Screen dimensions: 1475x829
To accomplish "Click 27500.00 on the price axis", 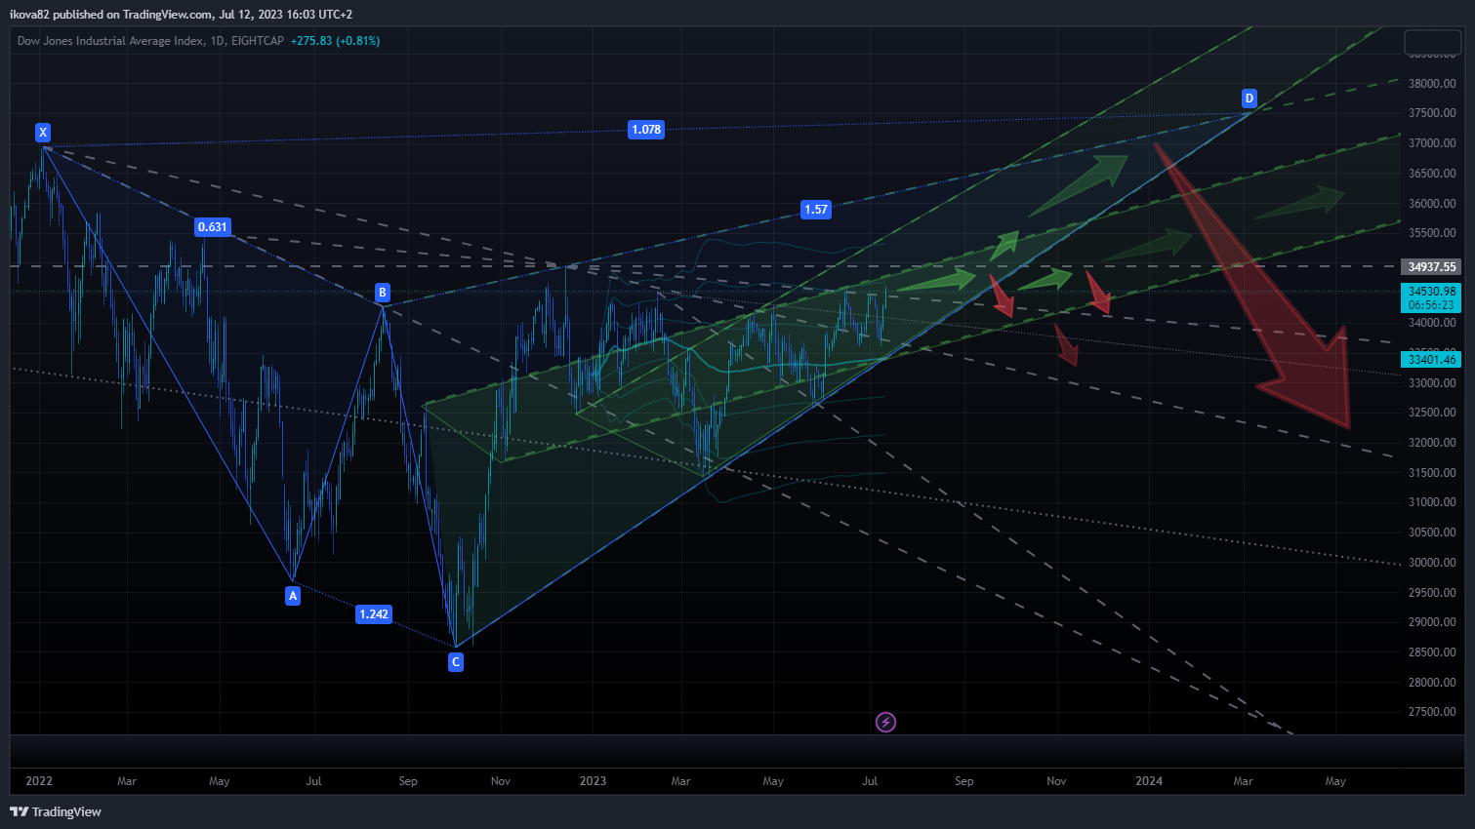I will point(1432,712).
